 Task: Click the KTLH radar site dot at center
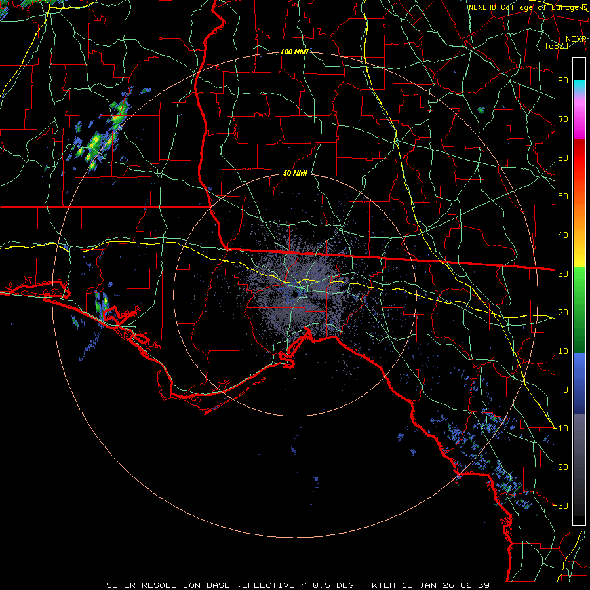(294, 294)
